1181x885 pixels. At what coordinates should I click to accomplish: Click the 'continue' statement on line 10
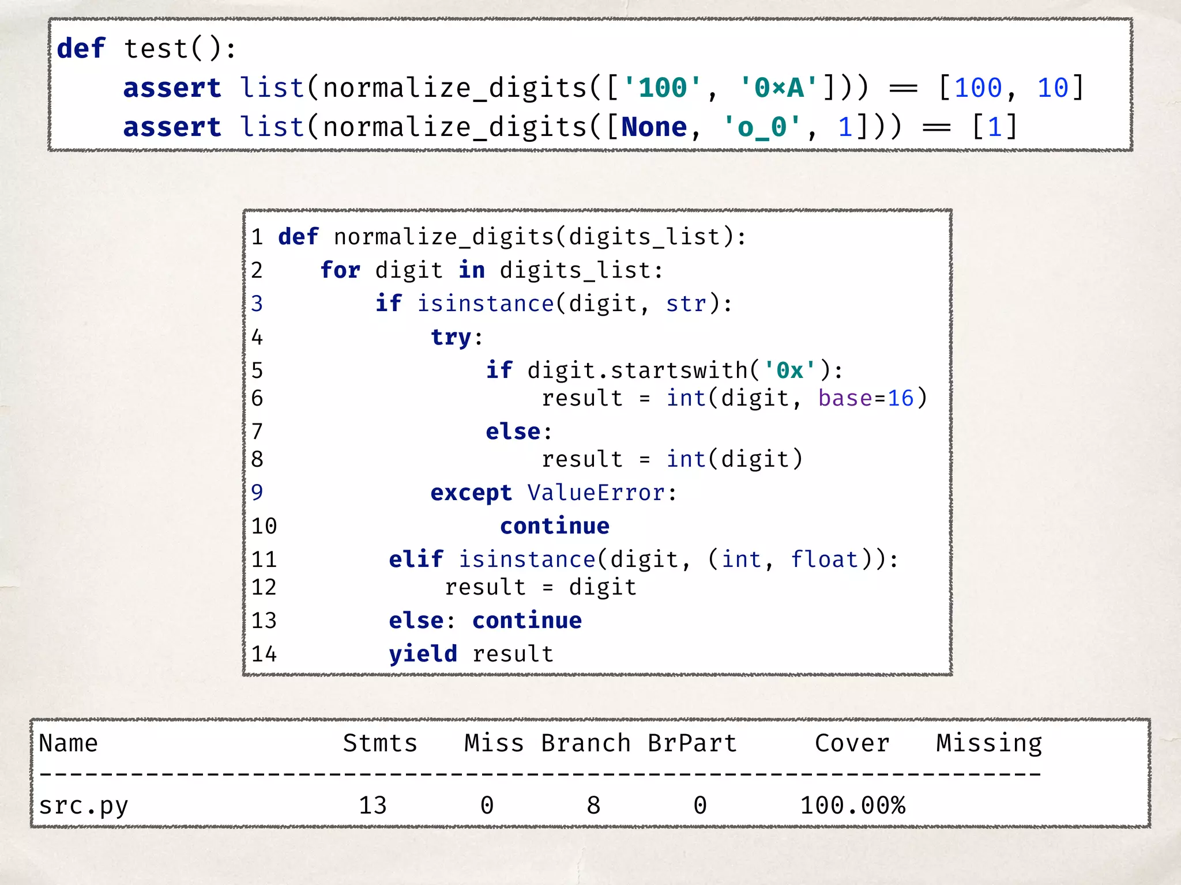(555, 526)
